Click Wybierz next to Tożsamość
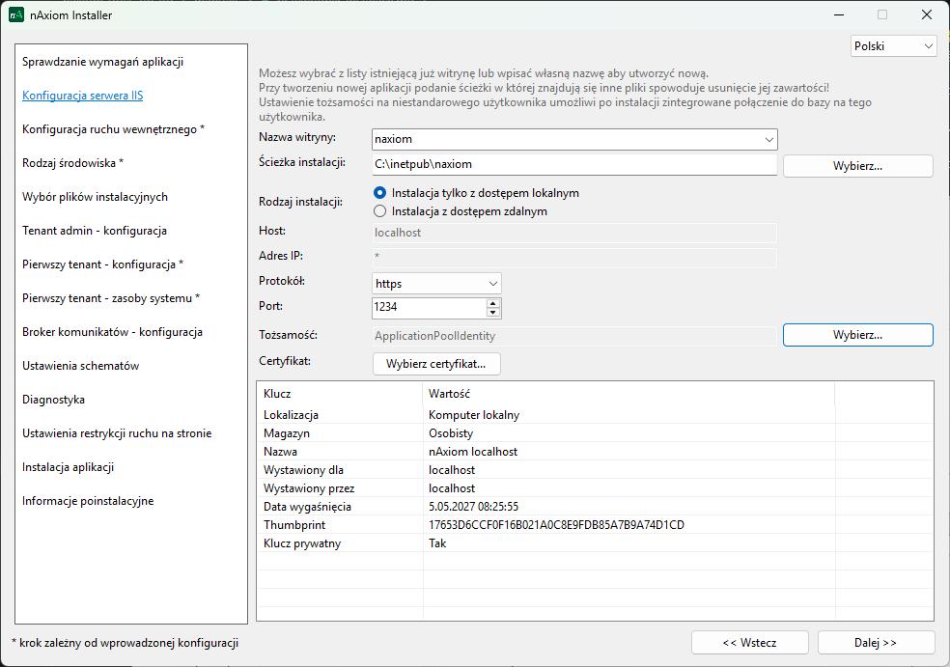 [x=858, y=335]
